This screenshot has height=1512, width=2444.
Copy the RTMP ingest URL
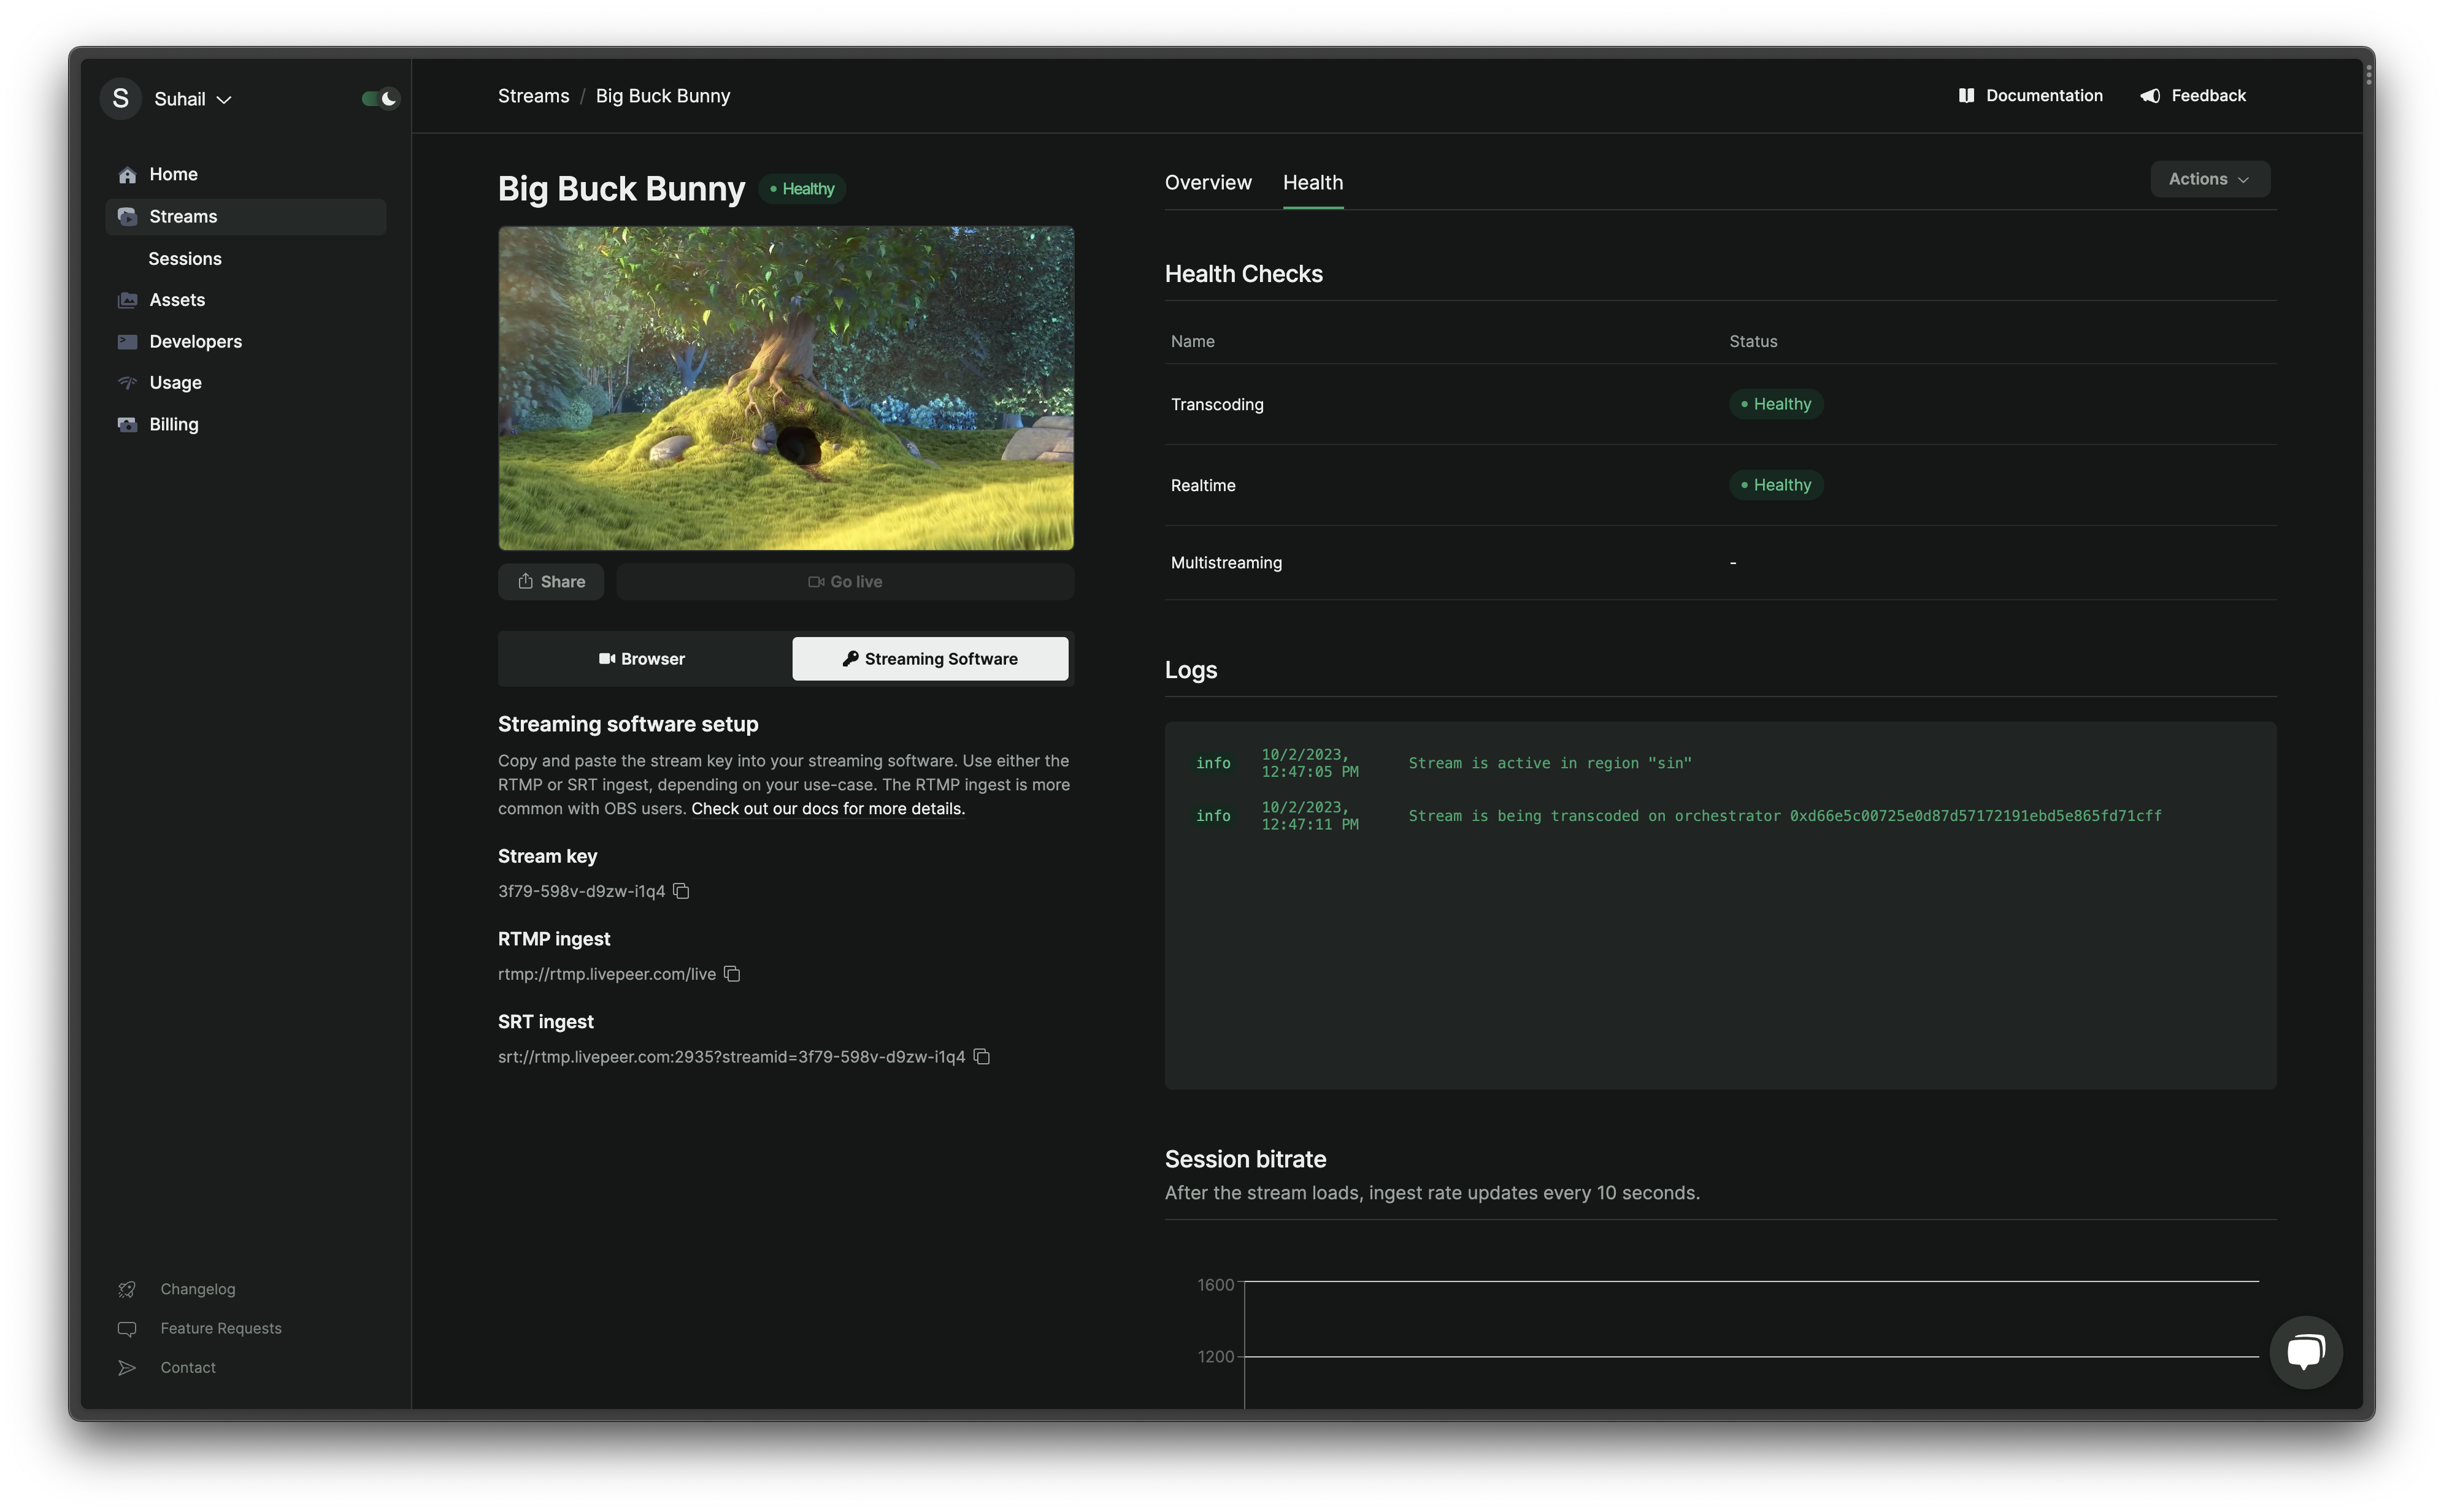[732, 974]
